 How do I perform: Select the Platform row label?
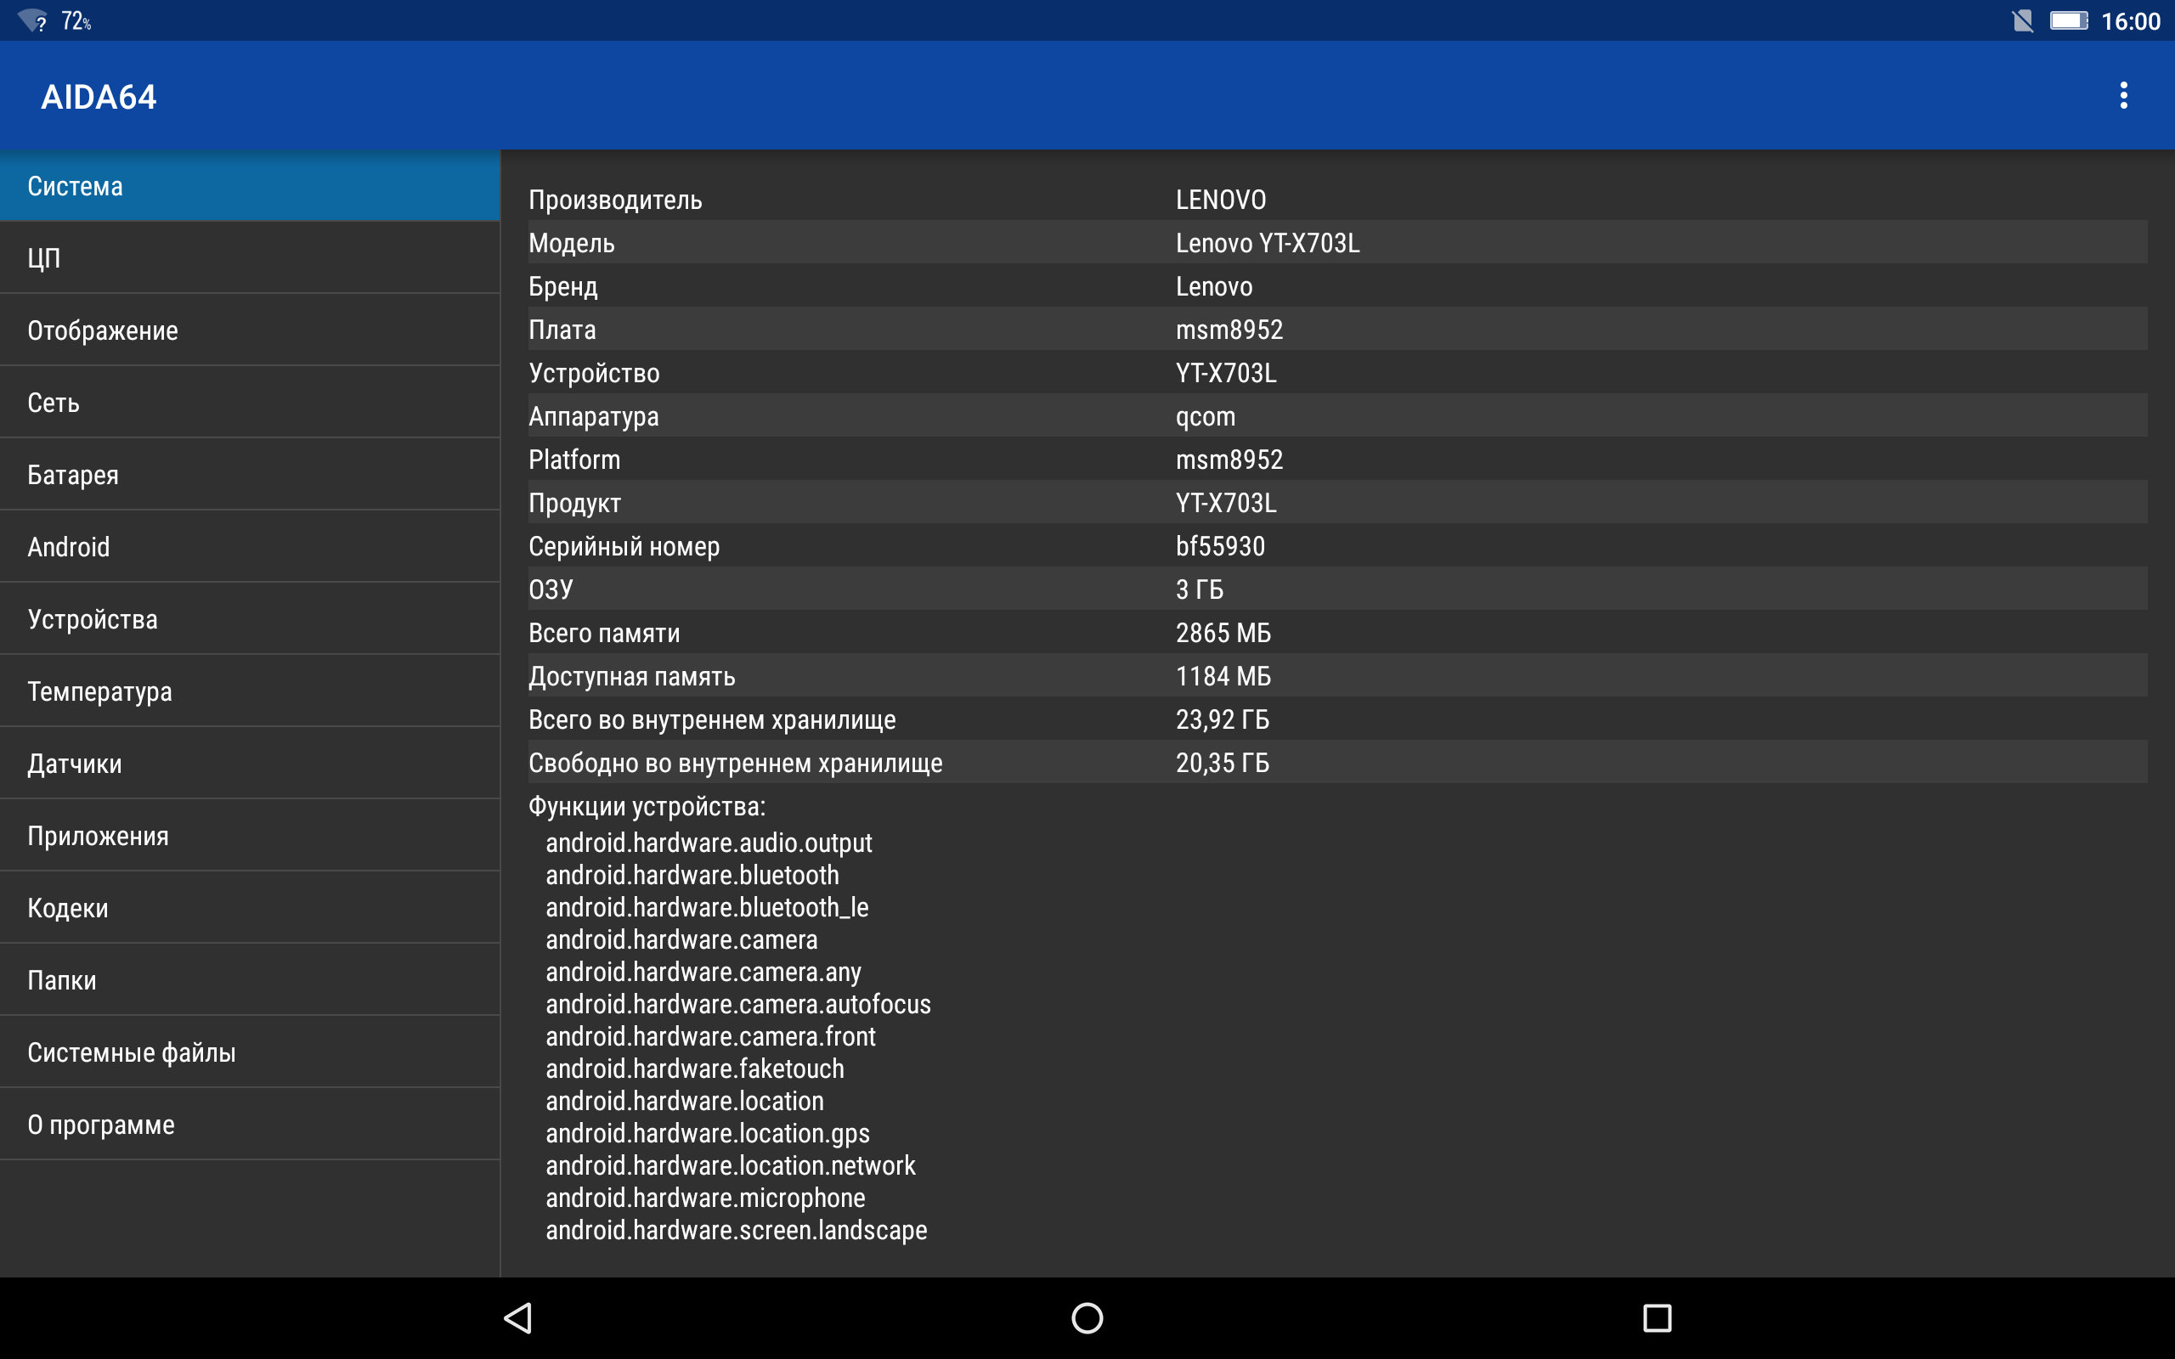pos(574,460)
